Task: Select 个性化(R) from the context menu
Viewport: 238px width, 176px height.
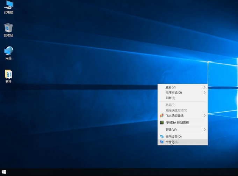Action: [x=172, y=142]
